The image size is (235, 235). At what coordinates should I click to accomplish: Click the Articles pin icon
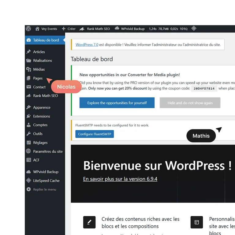[x=29, y=52]
